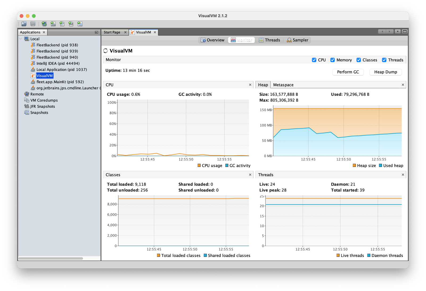
Task: Click the 'Max: 805,306,392 B' value
Action: coord(279,100)
